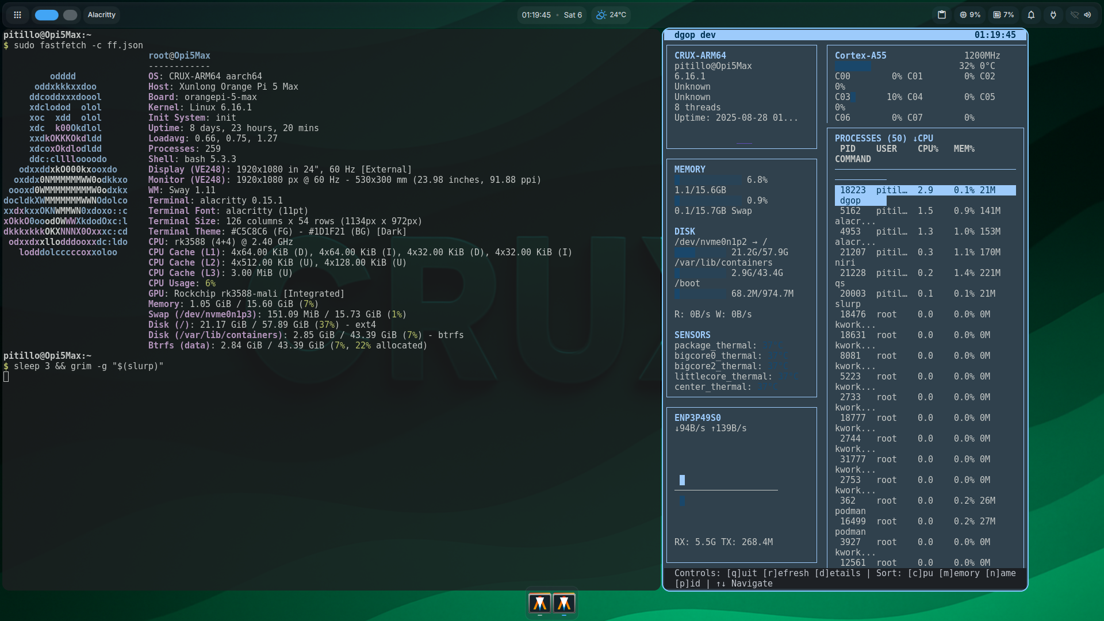Open the clipboard history icon
Viewport: 1104px width, 621px height.
942,15
